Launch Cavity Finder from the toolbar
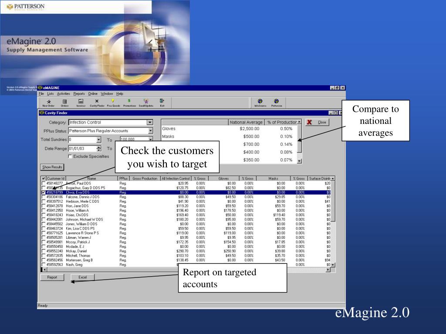Image resolution: width=446 pixels, height=334 pixels. click(x=97, y=102)
